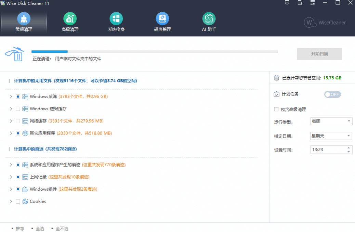Click the Windows系统 category icon
Viewport: 355px width, 232px height.
point(25,96)
